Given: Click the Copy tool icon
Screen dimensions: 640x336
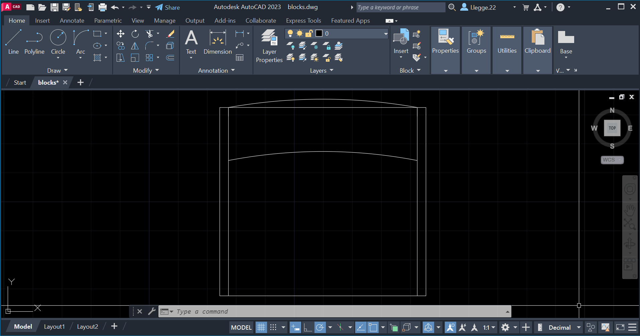Looking at the screenshot, I should pyautogui.click(x=121, y=46).
